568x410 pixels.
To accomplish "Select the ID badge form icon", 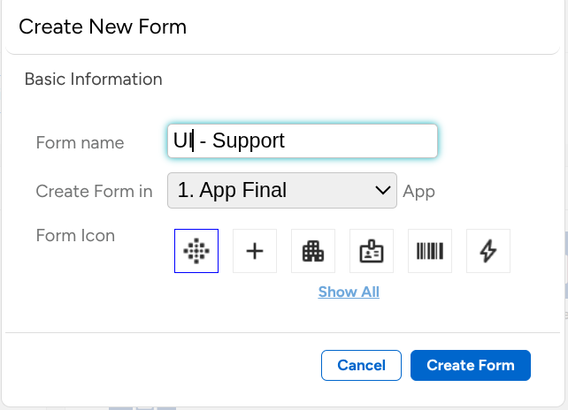I will (372, 252).
